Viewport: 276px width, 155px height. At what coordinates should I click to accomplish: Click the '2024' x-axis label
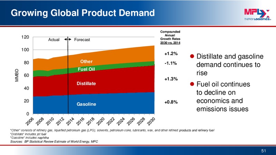pos(121,122)
